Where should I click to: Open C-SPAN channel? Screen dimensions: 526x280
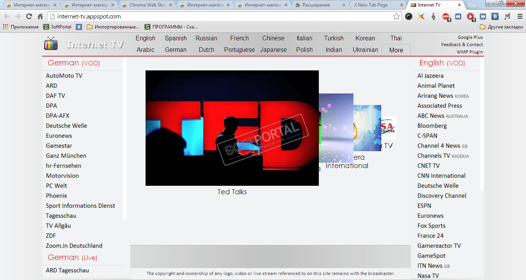tap(427, 136)
